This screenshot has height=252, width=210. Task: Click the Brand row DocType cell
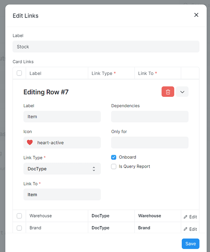click(111, 228)
